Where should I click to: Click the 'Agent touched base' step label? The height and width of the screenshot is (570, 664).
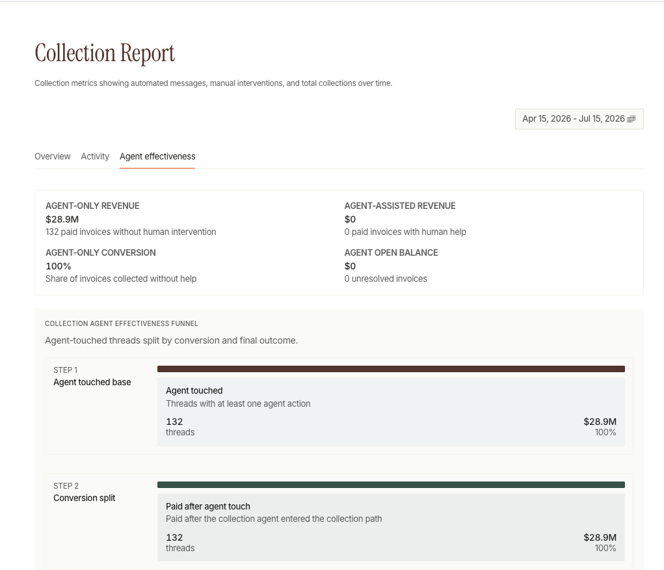(x=92, y=382)
